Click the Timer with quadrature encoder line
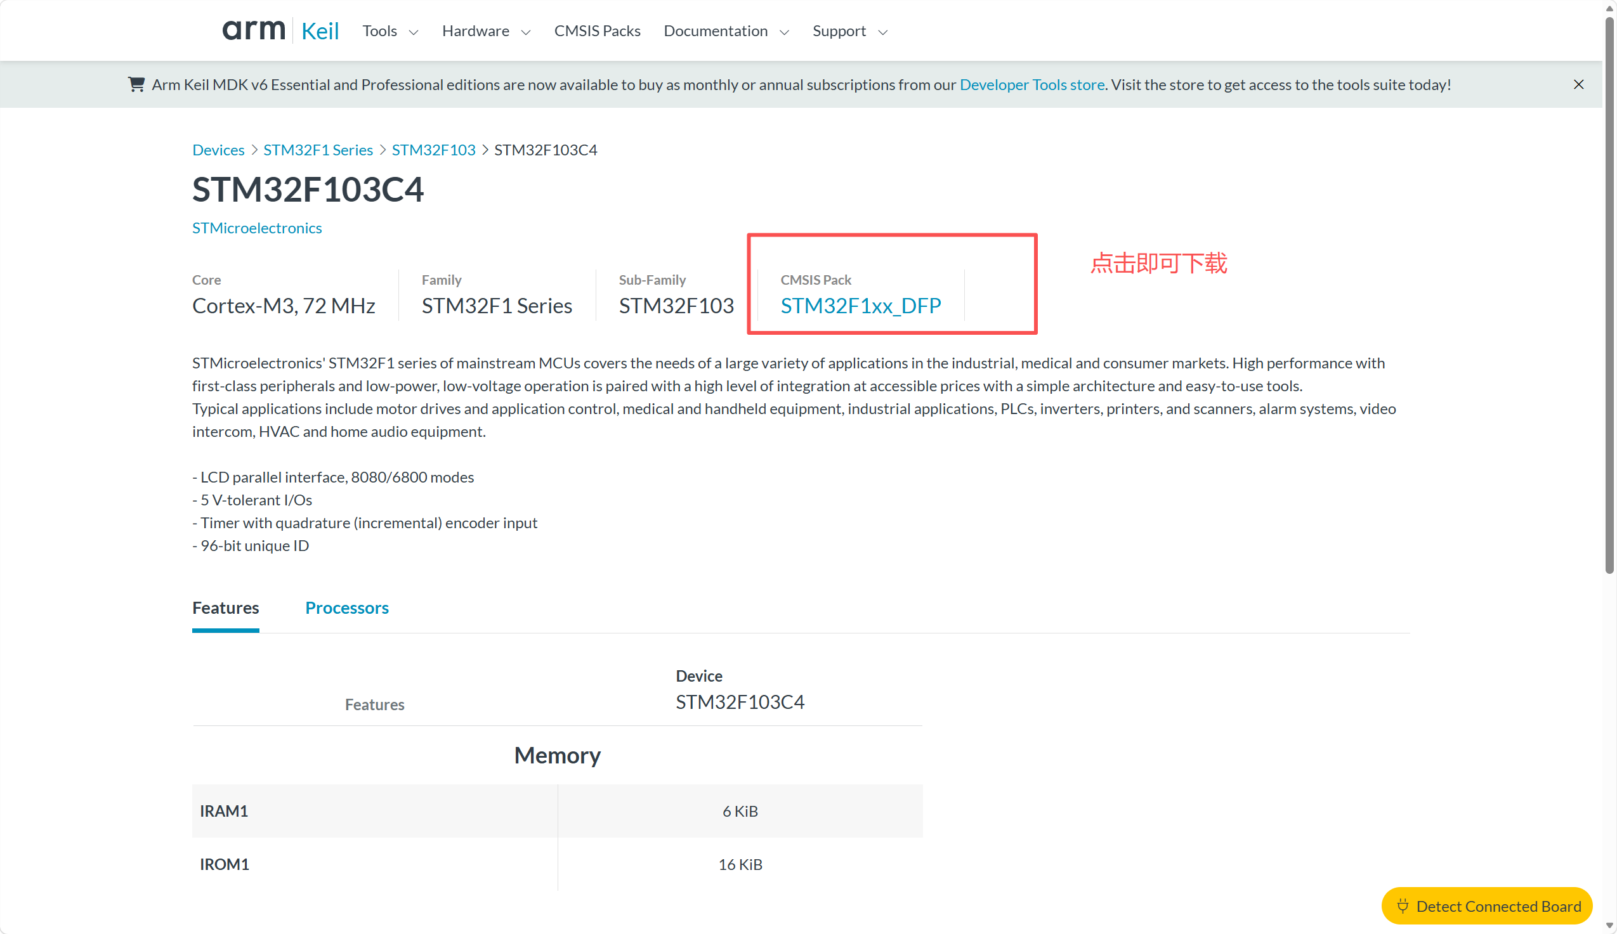Screen dimensions: 1617x934 365,522
